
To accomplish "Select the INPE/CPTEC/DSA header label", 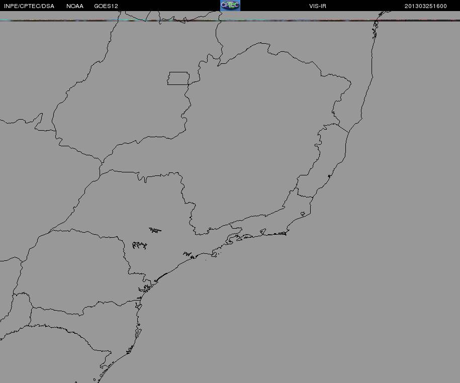I will click(x=29, y=6).
